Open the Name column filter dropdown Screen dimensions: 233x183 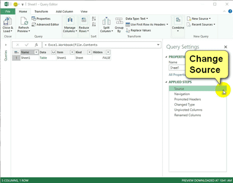pyautogui.click(x=36, y=52)
